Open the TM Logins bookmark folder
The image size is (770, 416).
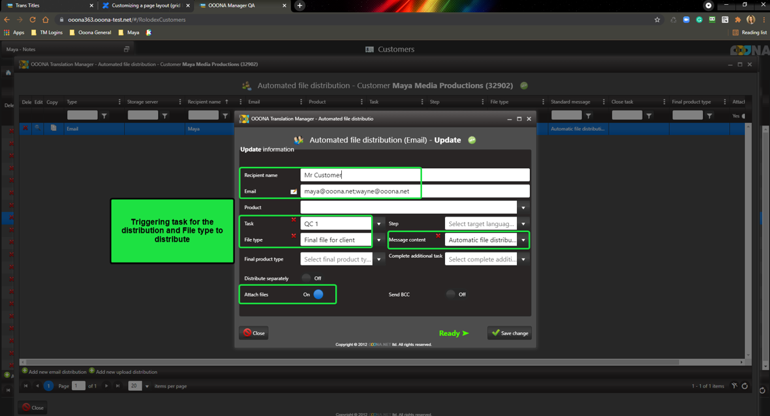pyautogui.click(x=46, y=33)
